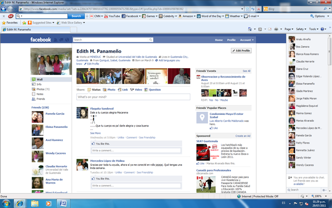Screen dimensions: 332x208
Task: Open the zoom level 100% dropdown
Action: (x=326, y=197)
